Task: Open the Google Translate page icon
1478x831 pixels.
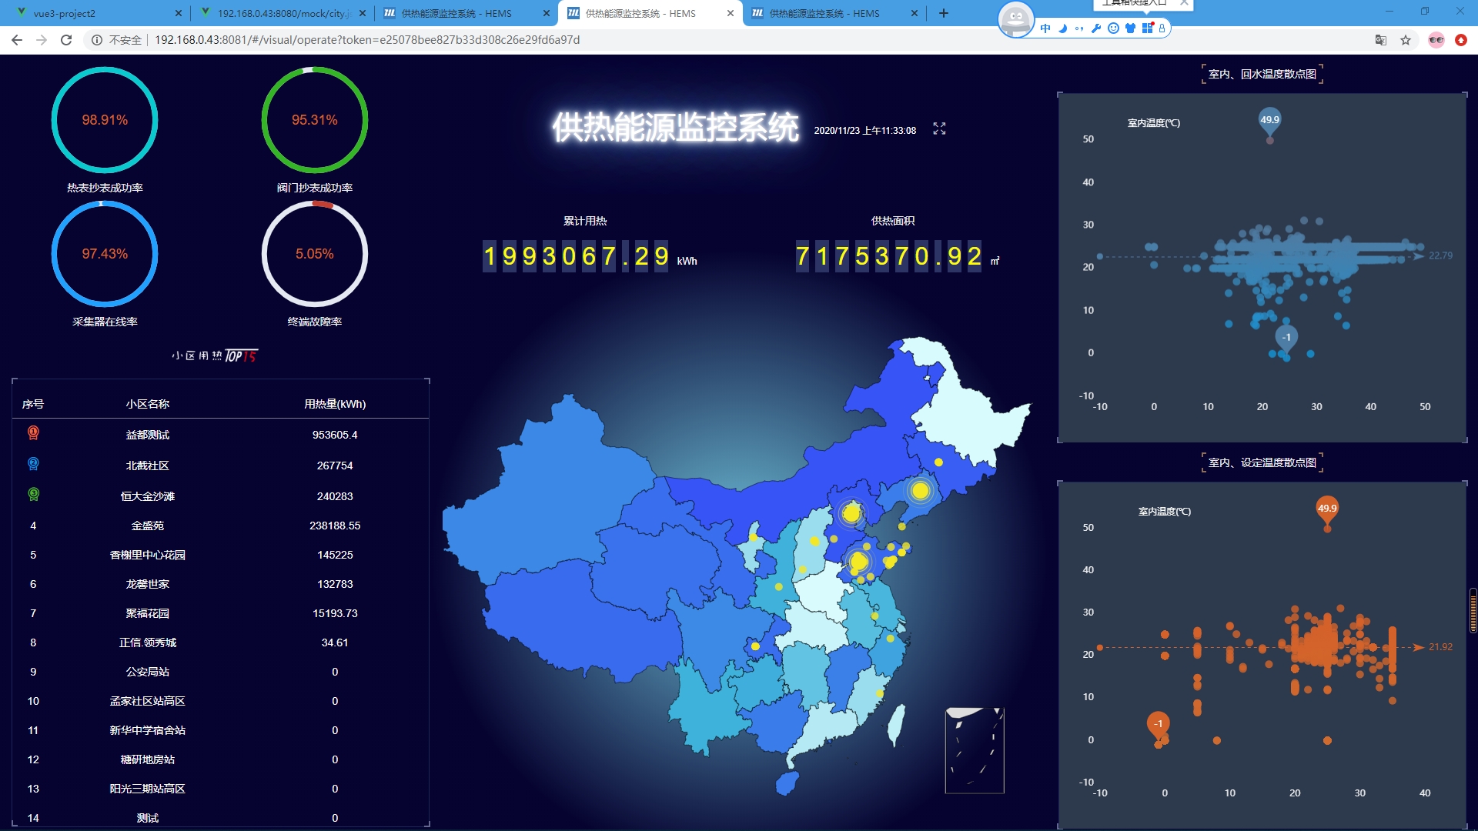Action: (1381, 40)
